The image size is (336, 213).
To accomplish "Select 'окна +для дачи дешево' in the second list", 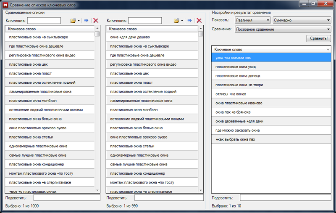I will point(130,37).
